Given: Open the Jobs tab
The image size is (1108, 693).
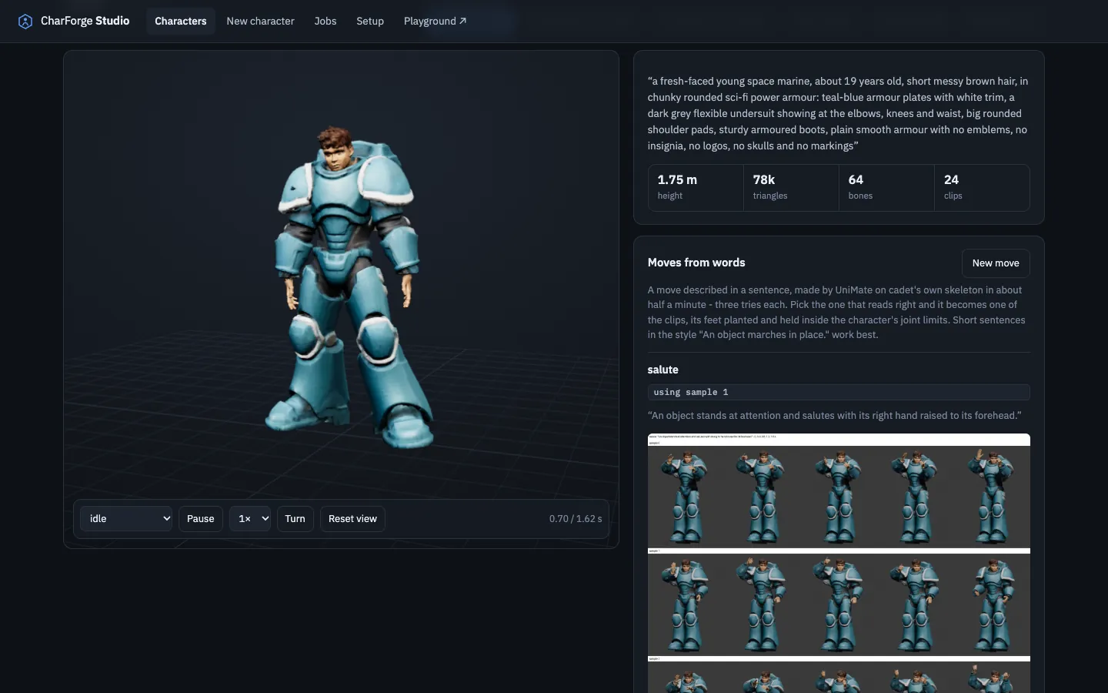Looking at the screenshot, I should click(325, 21).
